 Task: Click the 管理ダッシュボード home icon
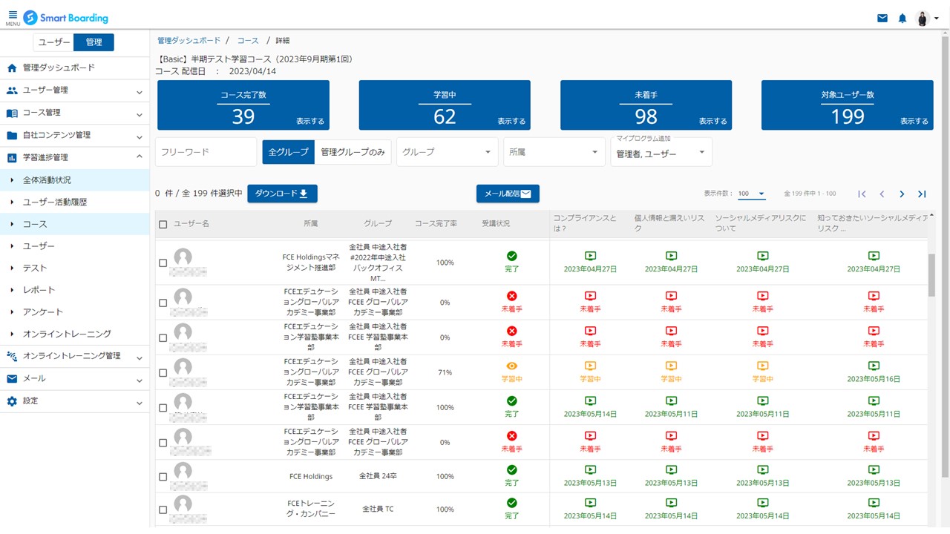(x=12, y=68)
